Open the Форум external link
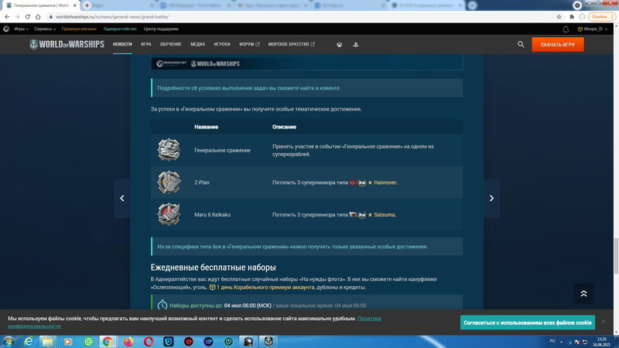Screen dimensions: 619x348 click(249, 44)
